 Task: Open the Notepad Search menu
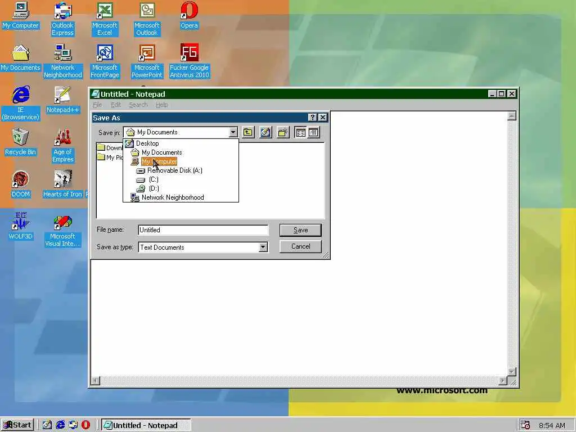pos(138,105)
